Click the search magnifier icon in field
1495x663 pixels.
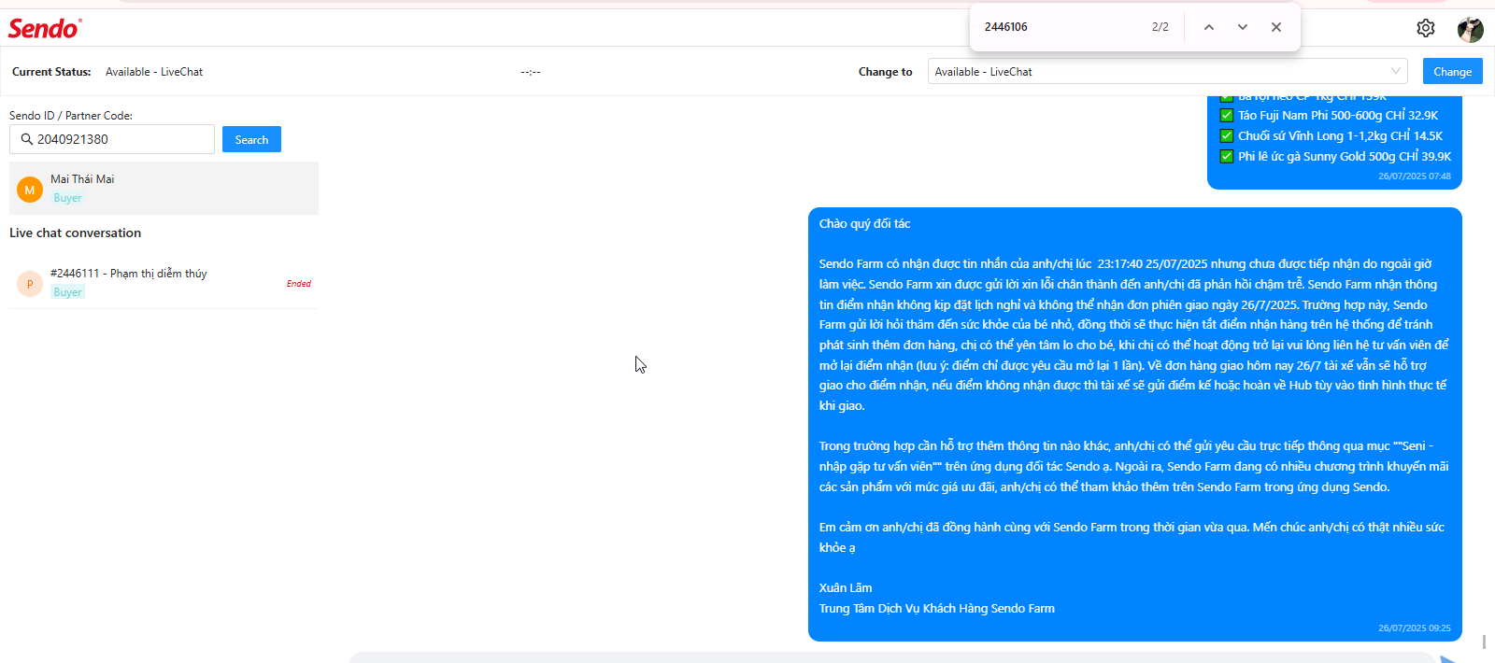click(x=27, y=139)
